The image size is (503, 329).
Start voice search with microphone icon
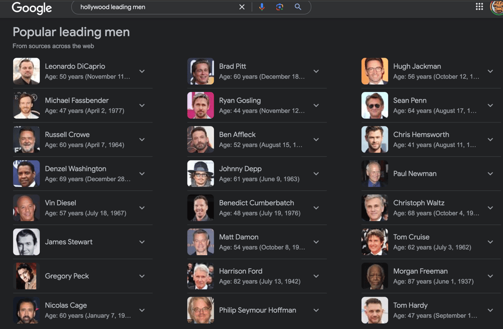[x=262, y=7]
